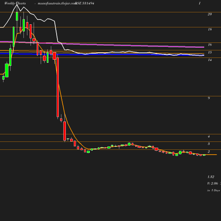Click the volume reading 'V: 2.06'
The width and height of the screenshot is (221, 221).
click(213, 183)
